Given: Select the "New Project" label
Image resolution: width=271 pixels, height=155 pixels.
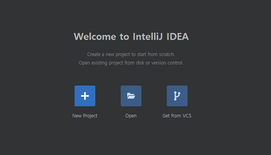Looking at the screenshot, I should pyautogui.click(x=85, y=116).
